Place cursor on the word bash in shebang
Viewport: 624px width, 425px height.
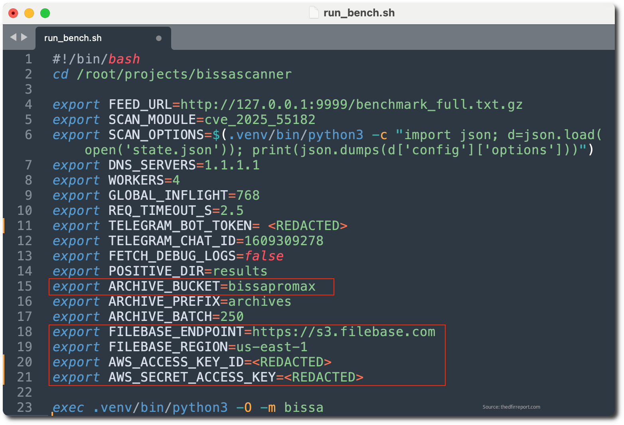point(124,59)
